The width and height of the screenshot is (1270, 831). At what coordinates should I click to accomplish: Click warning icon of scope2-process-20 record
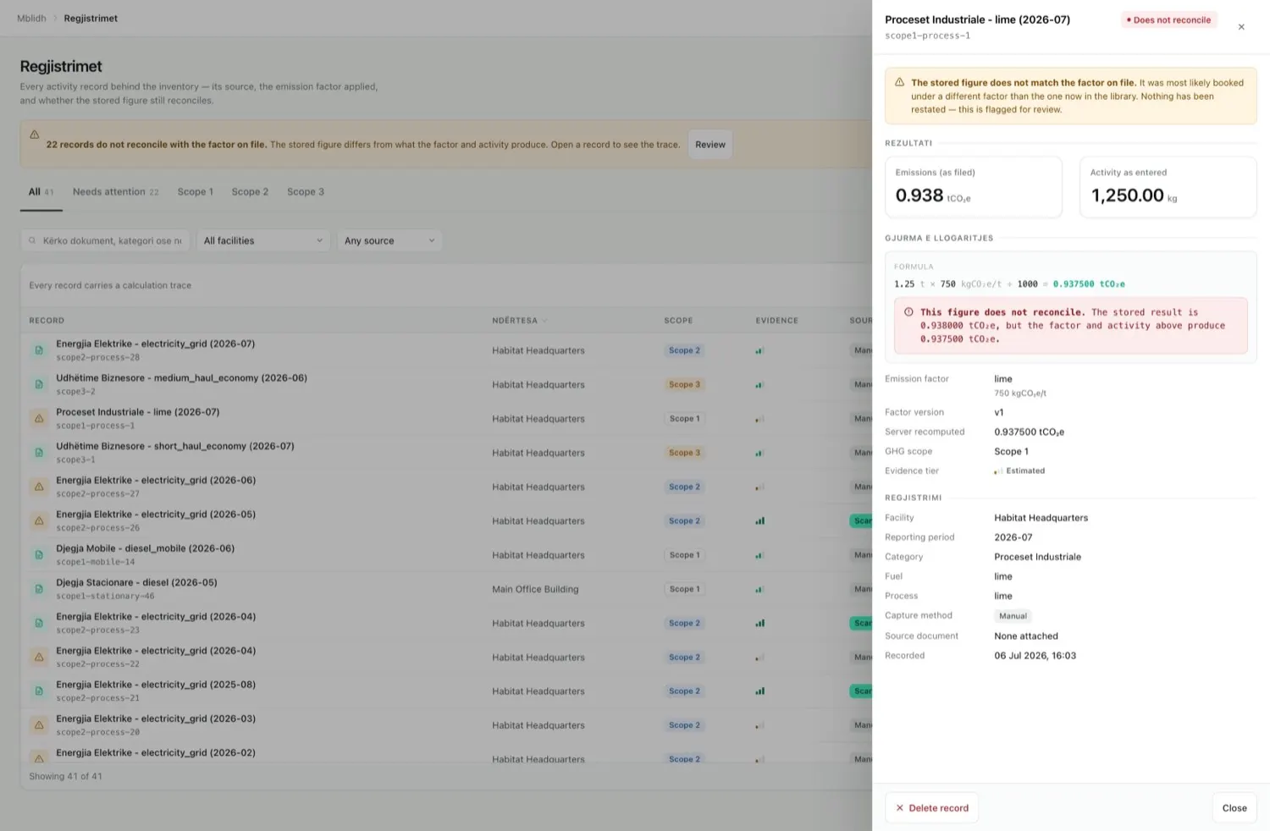(x=39, y=725)
